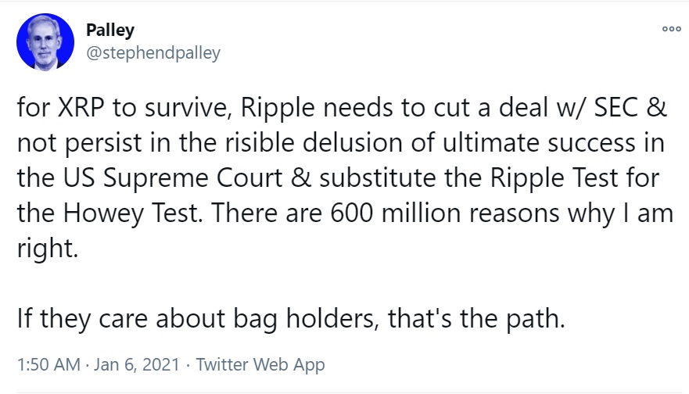Click the word right. ending first paragraph

coord(48,249)
